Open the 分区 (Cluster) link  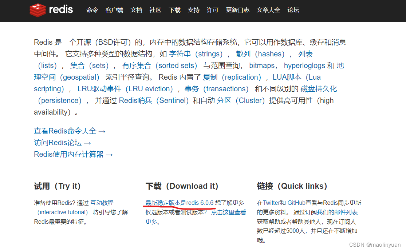(241, 100)
